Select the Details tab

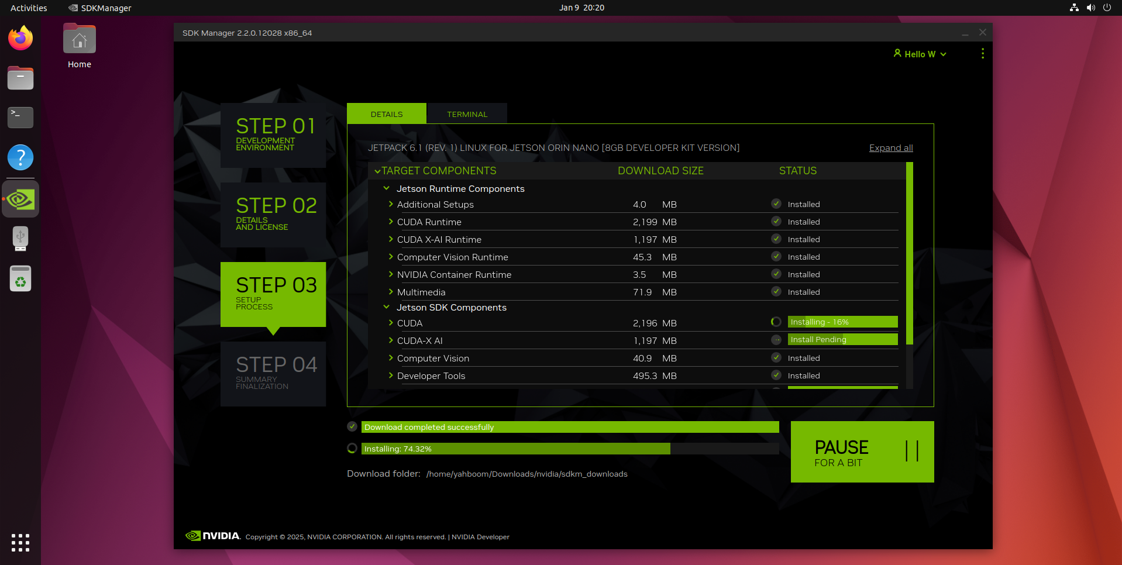pyautogui.click(x=386, y=114)
